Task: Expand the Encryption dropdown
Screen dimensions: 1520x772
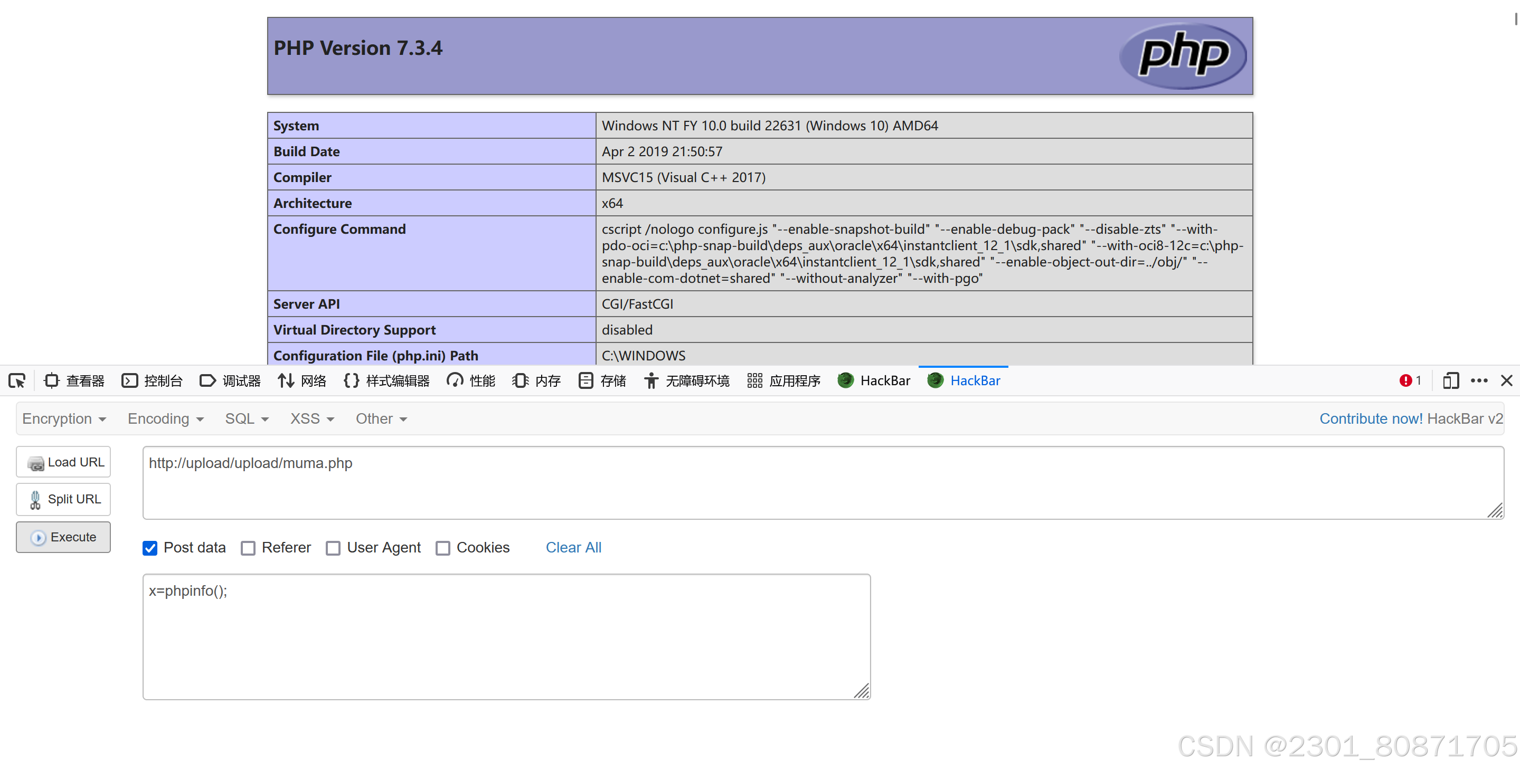Action: [x=64, y=419]
